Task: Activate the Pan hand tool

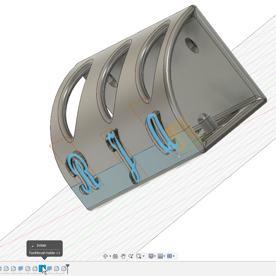Action: (x=123, y=256)
